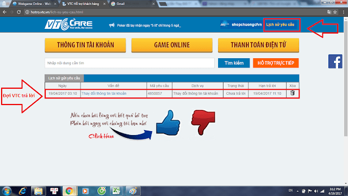Open the VTC Care logo homepage
The height and width of the screenshot is (196, 348).
pos(69,24)
